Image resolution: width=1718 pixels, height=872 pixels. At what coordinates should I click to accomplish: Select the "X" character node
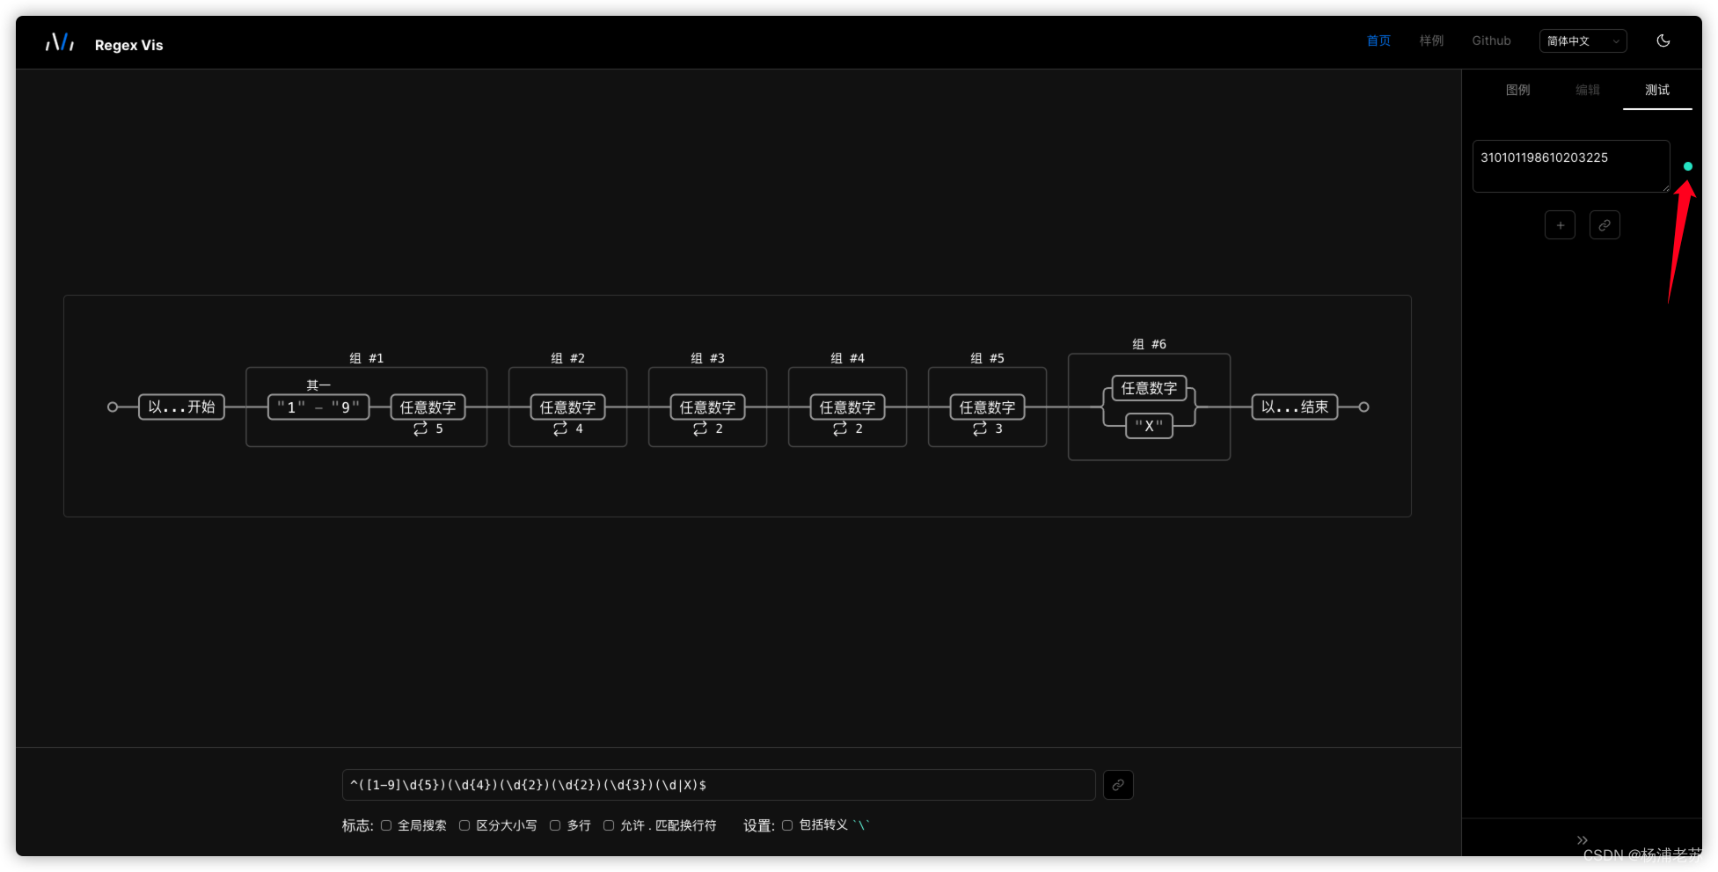[1150, 426]
